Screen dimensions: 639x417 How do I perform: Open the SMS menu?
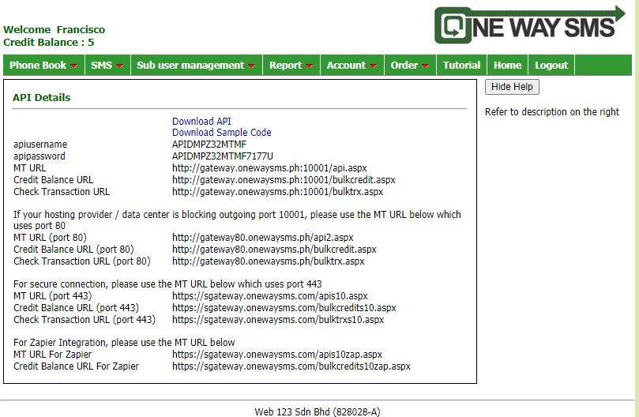107,66
